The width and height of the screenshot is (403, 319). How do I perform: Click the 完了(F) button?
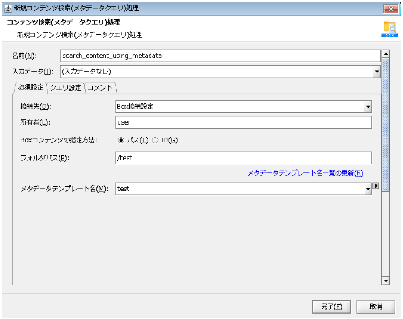[x=331, y=306]
